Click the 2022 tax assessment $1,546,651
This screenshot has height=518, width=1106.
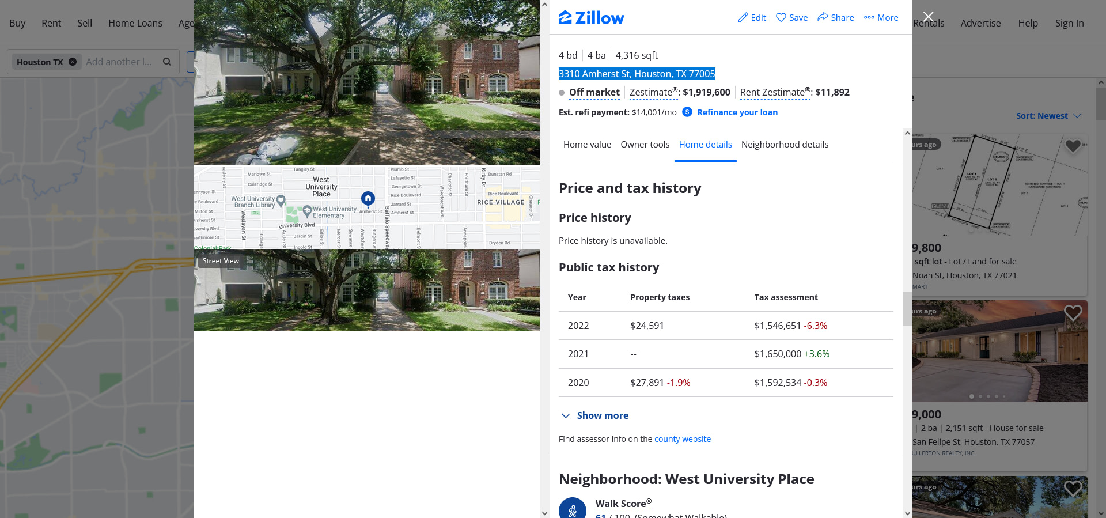tap(778, 326)
